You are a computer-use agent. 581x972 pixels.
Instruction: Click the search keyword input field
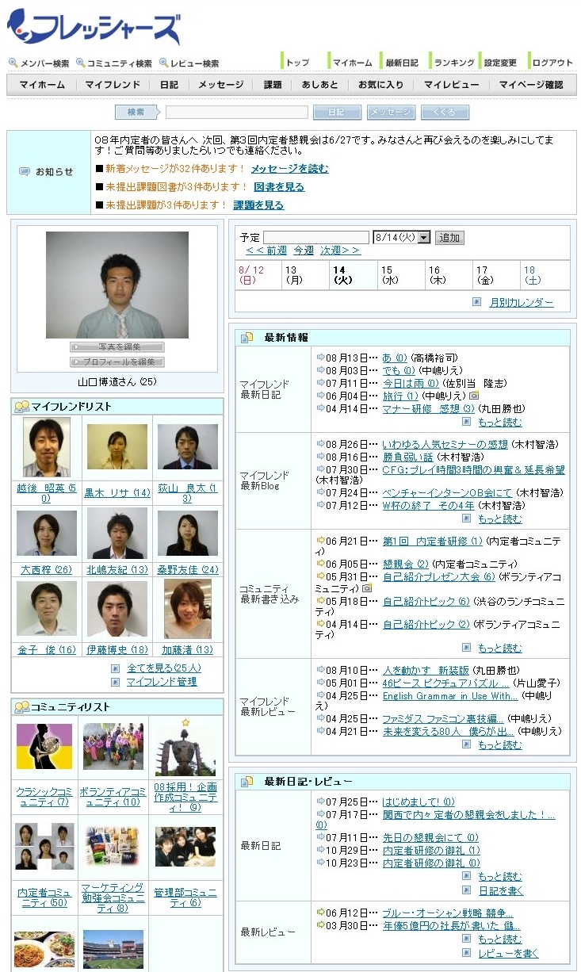[236, 113]
